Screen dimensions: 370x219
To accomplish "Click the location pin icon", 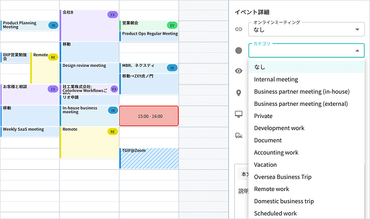I will (x=239, y=93).
